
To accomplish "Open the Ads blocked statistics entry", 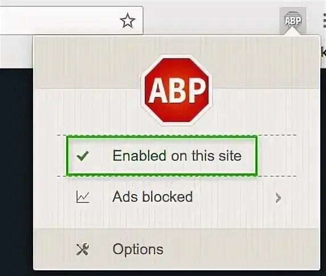I will tap(177, 197).
